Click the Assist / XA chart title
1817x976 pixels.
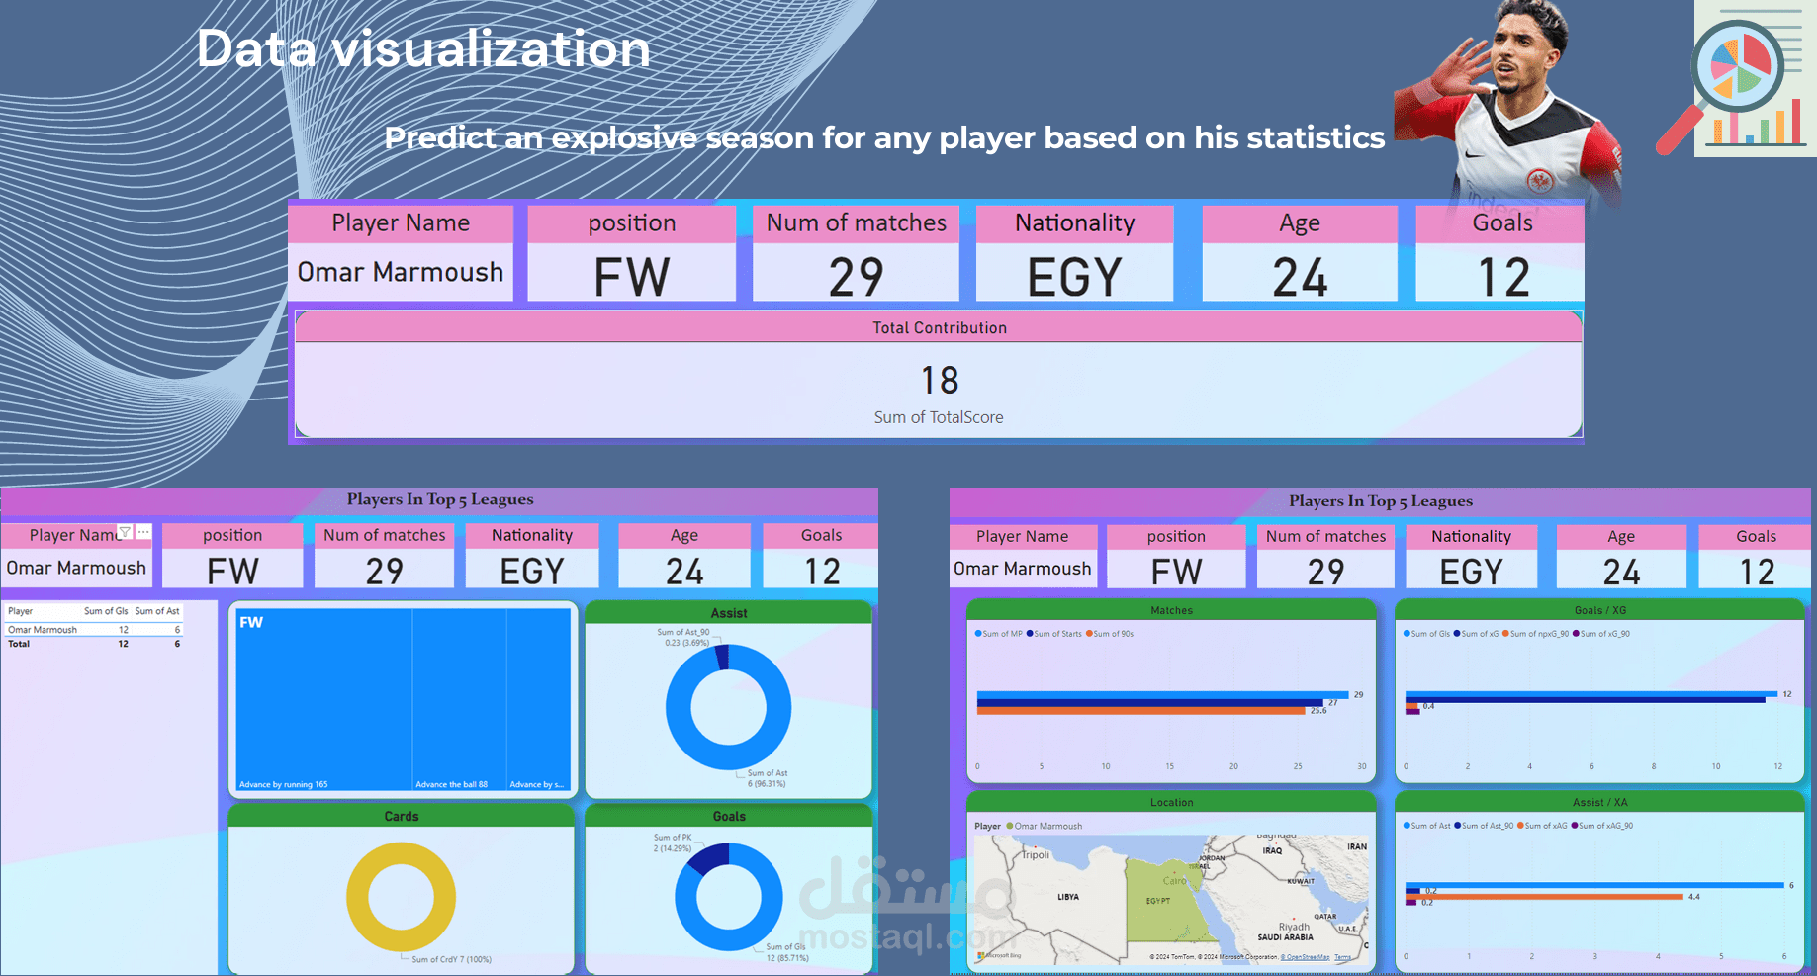click(x=1599, y=802)
